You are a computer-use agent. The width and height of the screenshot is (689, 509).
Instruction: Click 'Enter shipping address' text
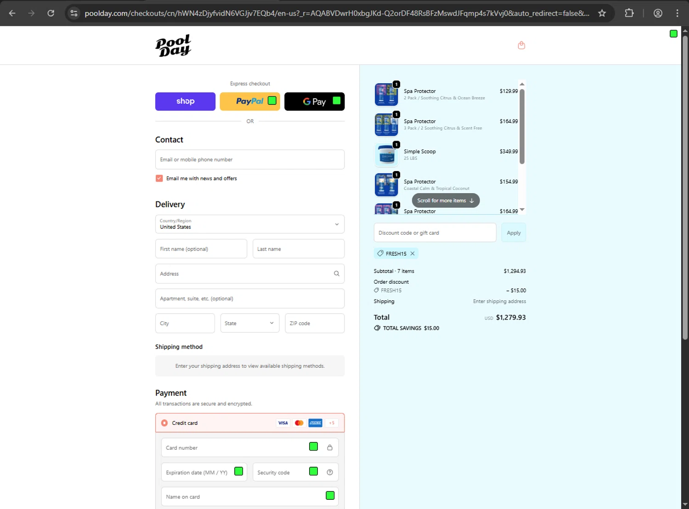499,301
